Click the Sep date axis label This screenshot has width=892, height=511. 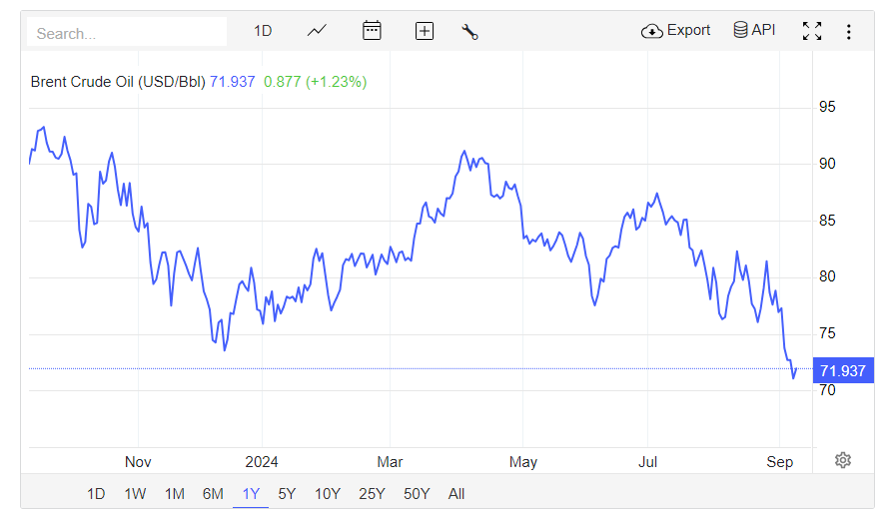pyautogui.click(x=779, y=461)
